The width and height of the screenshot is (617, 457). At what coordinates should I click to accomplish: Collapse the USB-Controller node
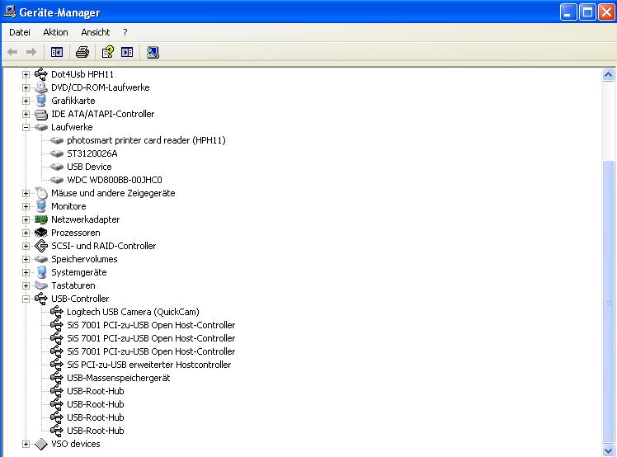(x=26, y=299)
